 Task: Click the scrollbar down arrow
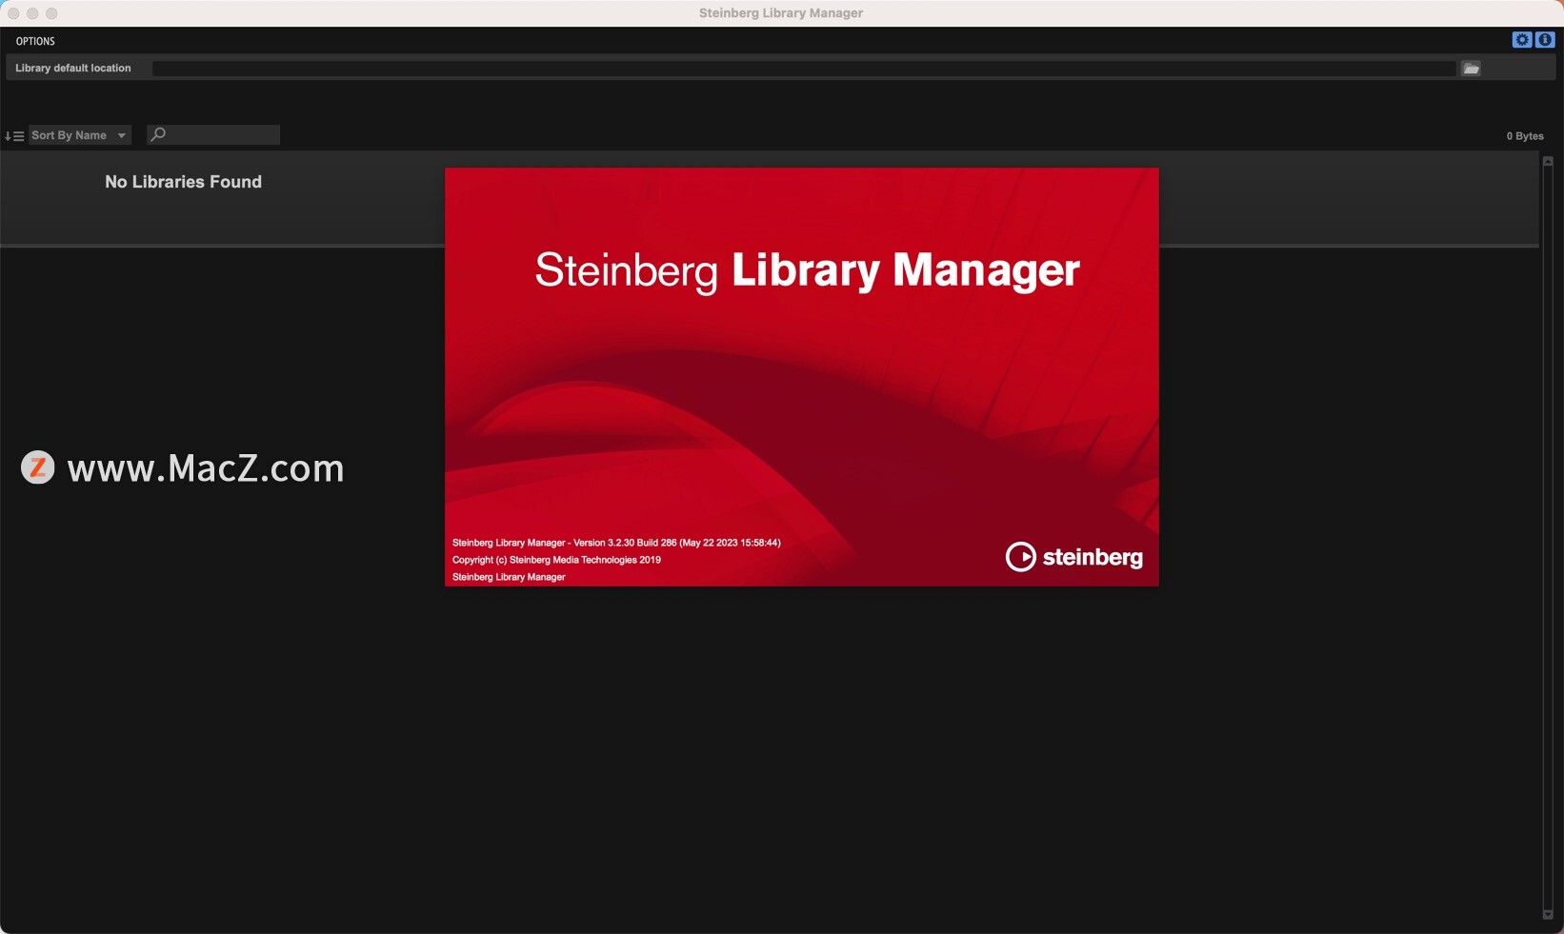pyautogui.click(x=1548, y=914)
